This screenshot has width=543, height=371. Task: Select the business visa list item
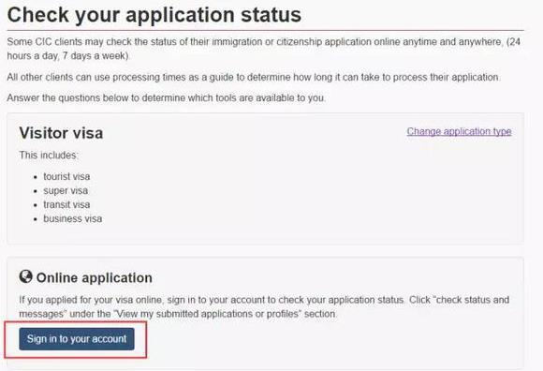[73, 218]
